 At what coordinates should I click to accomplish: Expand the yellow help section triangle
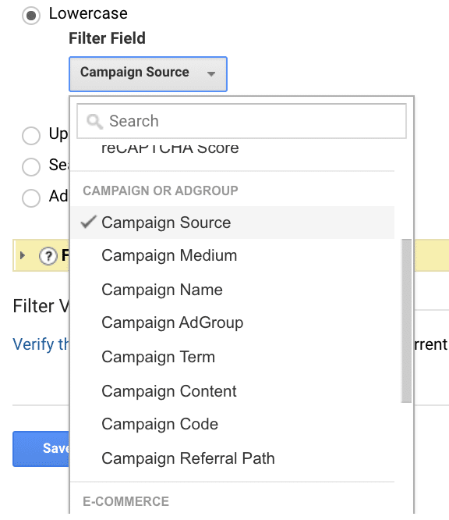(23, 255)
